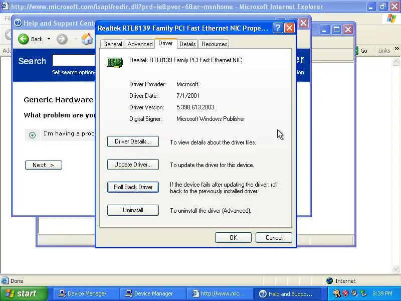Uninstall the driver via Uninstall button
The image size is (401, 301).
pos(133,210)
